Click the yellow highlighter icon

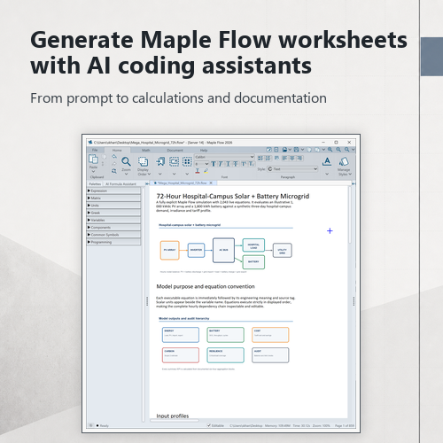point(206,171)
